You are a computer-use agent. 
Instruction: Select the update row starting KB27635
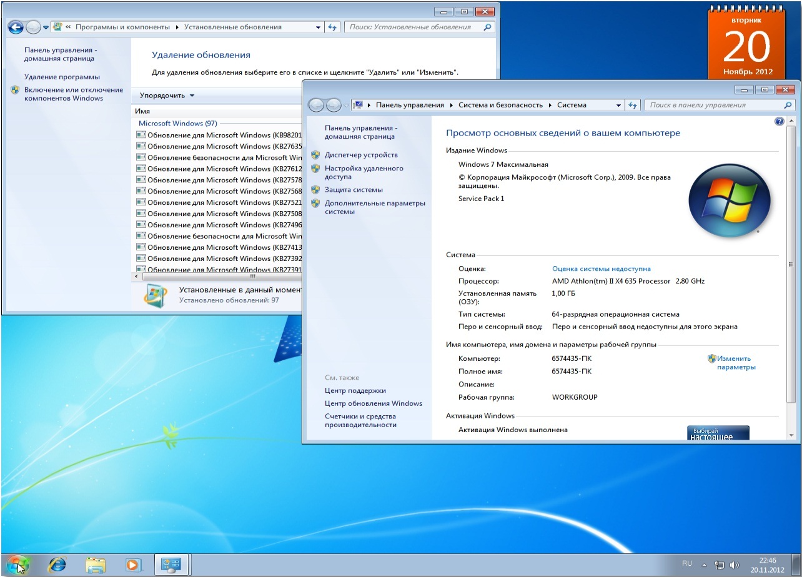(x=219, y=146)
